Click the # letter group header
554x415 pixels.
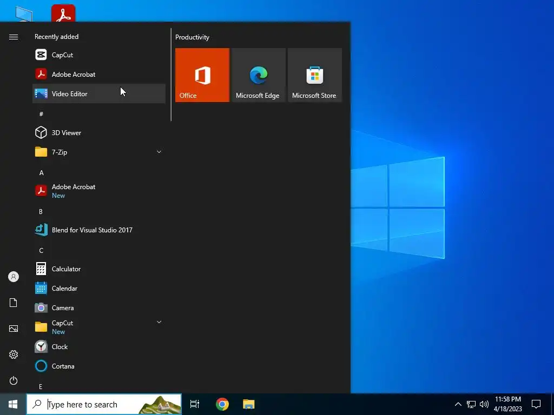(x=41, y=113)
